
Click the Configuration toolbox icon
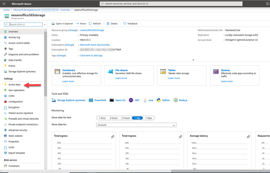5,102
